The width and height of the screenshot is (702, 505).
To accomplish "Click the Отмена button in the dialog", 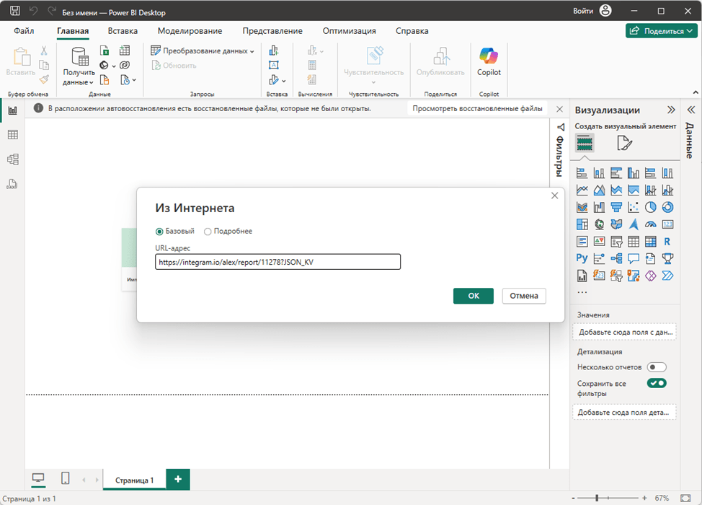I will tap(524, 296).
